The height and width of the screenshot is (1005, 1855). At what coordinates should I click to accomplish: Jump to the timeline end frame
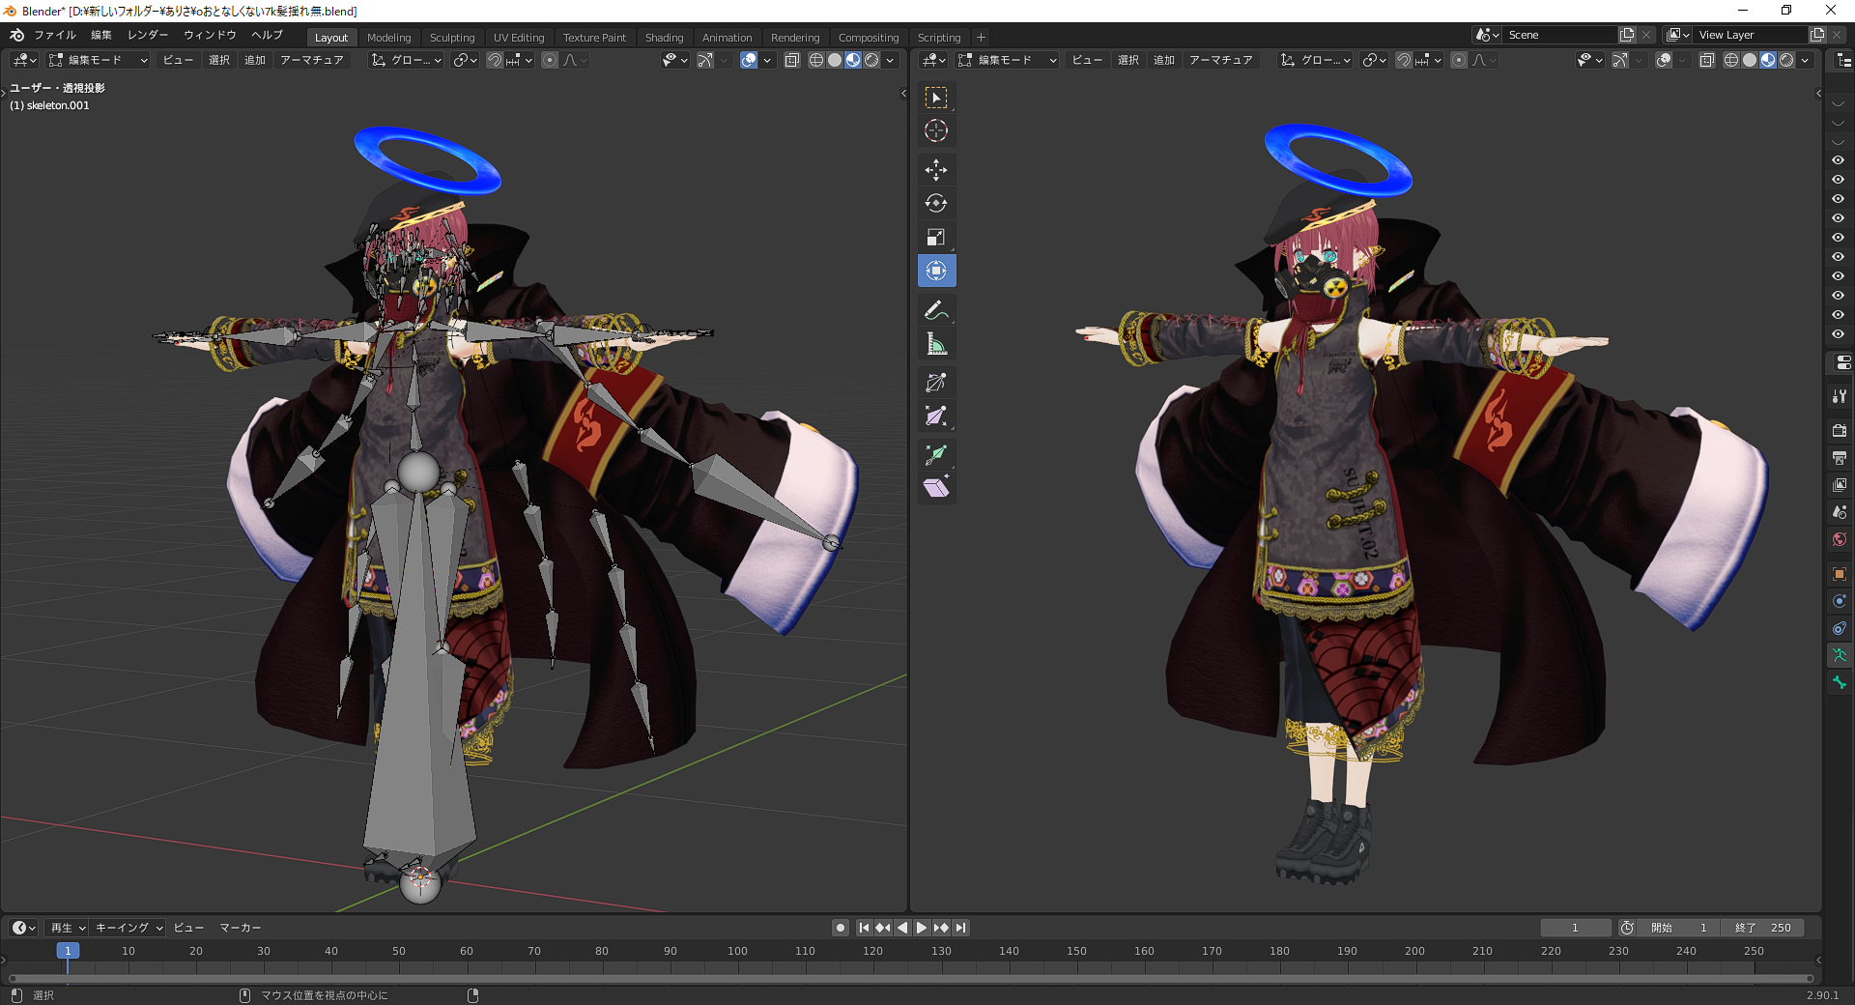(x=960, y=928)
